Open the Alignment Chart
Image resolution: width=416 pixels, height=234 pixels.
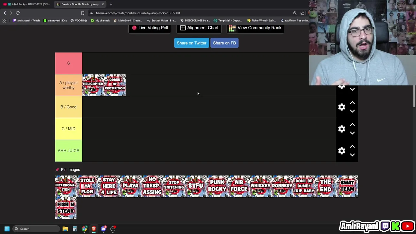click(x=199, y=28)
